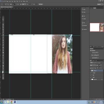This screenshot has height=104, width=104.
Task: Toggle visibility of the Background layer
Action: click(90, 79)
